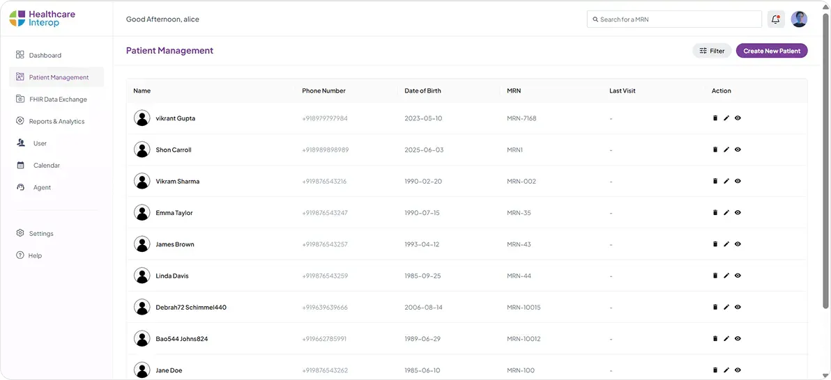Open user profile avatar in header
The image size is (831, 380).
[x=799, y=19]
